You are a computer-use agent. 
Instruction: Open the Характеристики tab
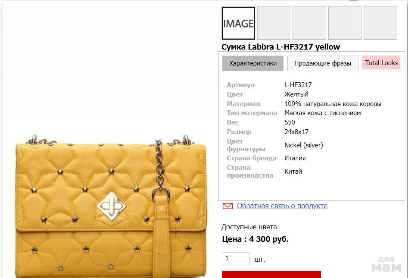click(x=252, y=63)
